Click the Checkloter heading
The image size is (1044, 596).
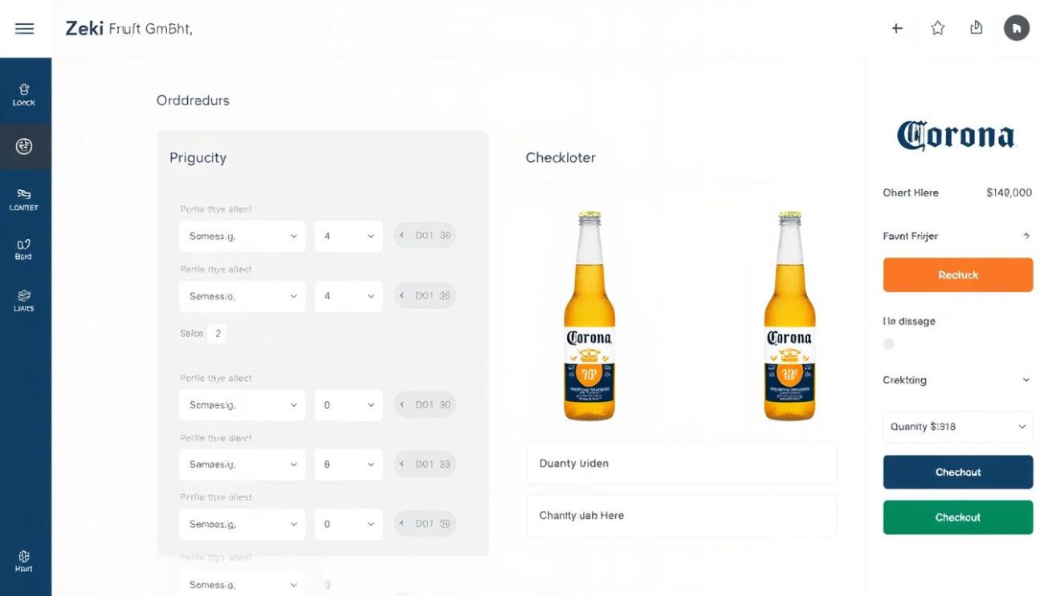[x=561, y=157]
